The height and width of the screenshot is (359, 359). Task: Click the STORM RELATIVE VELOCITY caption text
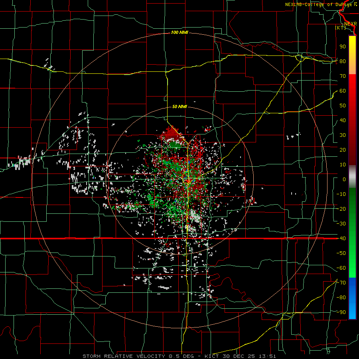click(124, 356)
